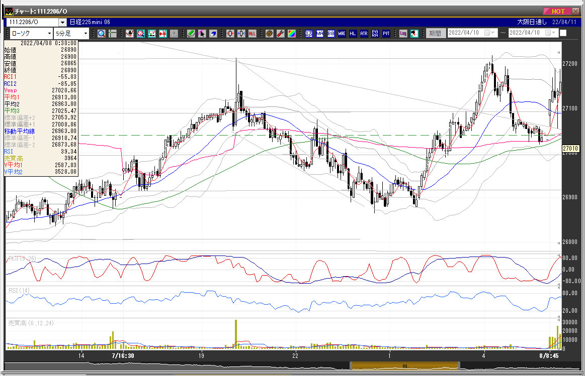Open the ローソク chart type dropdown

click(x=49, y=34)
